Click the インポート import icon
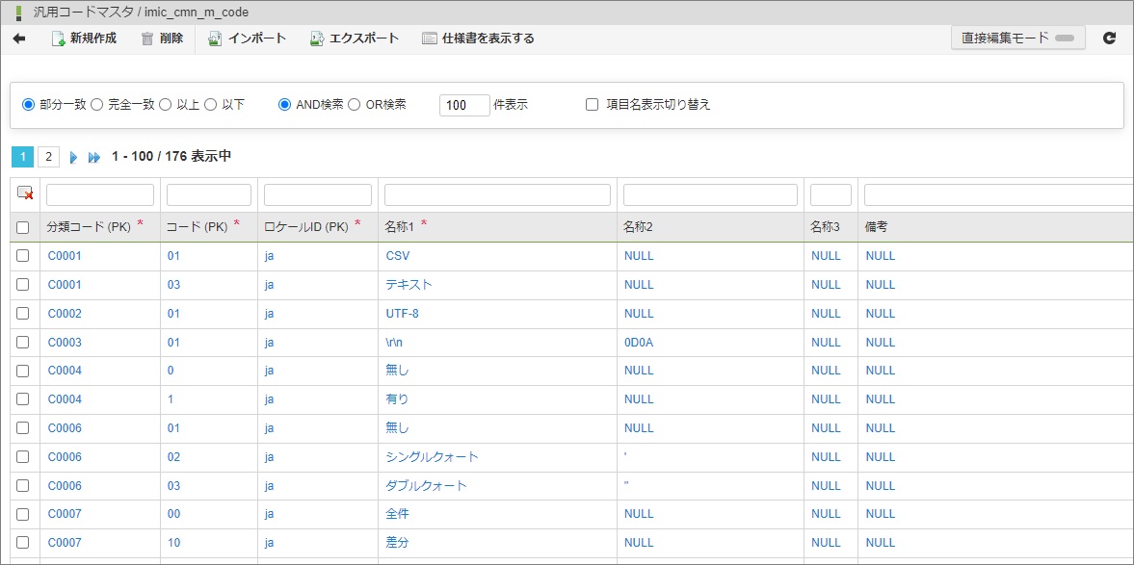This screenshot has height=565, width=1134. coord(215,39)
